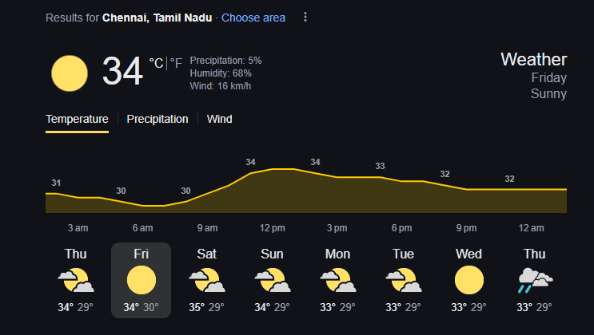Open the three-dot options menu
The image size is (594, 335).
(x=305, y=17)
